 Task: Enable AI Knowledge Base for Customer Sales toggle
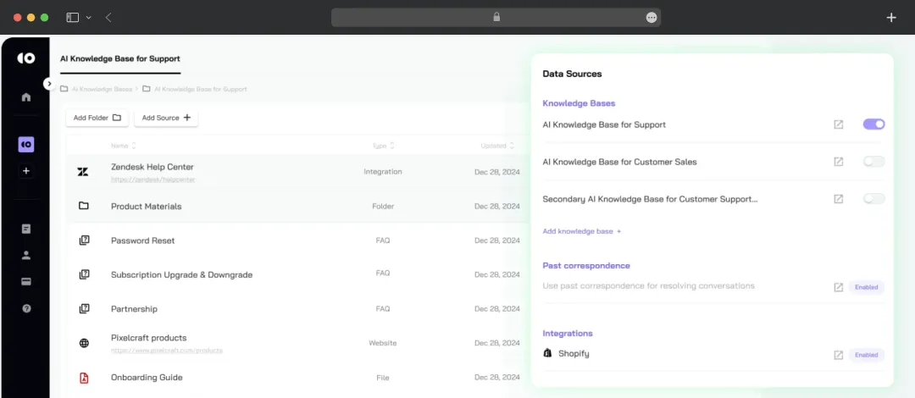tap(874, 162)
